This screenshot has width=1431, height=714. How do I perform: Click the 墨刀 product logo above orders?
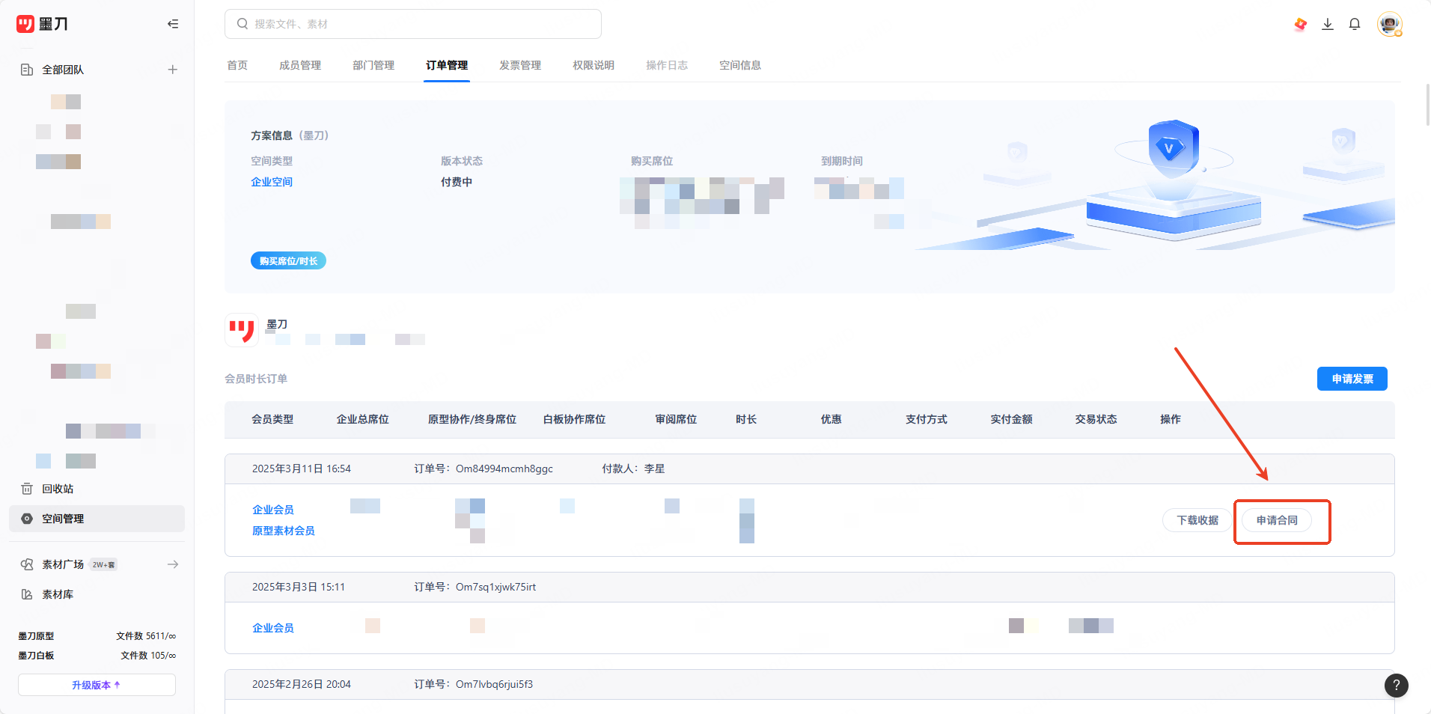tap(242, 330)
